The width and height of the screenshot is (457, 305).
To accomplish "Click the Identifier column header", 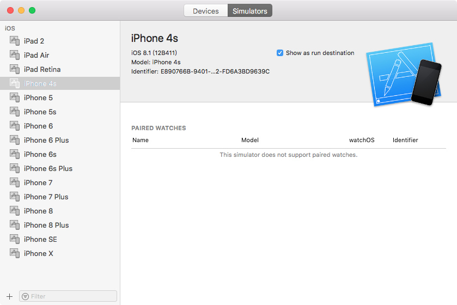I will (405, 140).
